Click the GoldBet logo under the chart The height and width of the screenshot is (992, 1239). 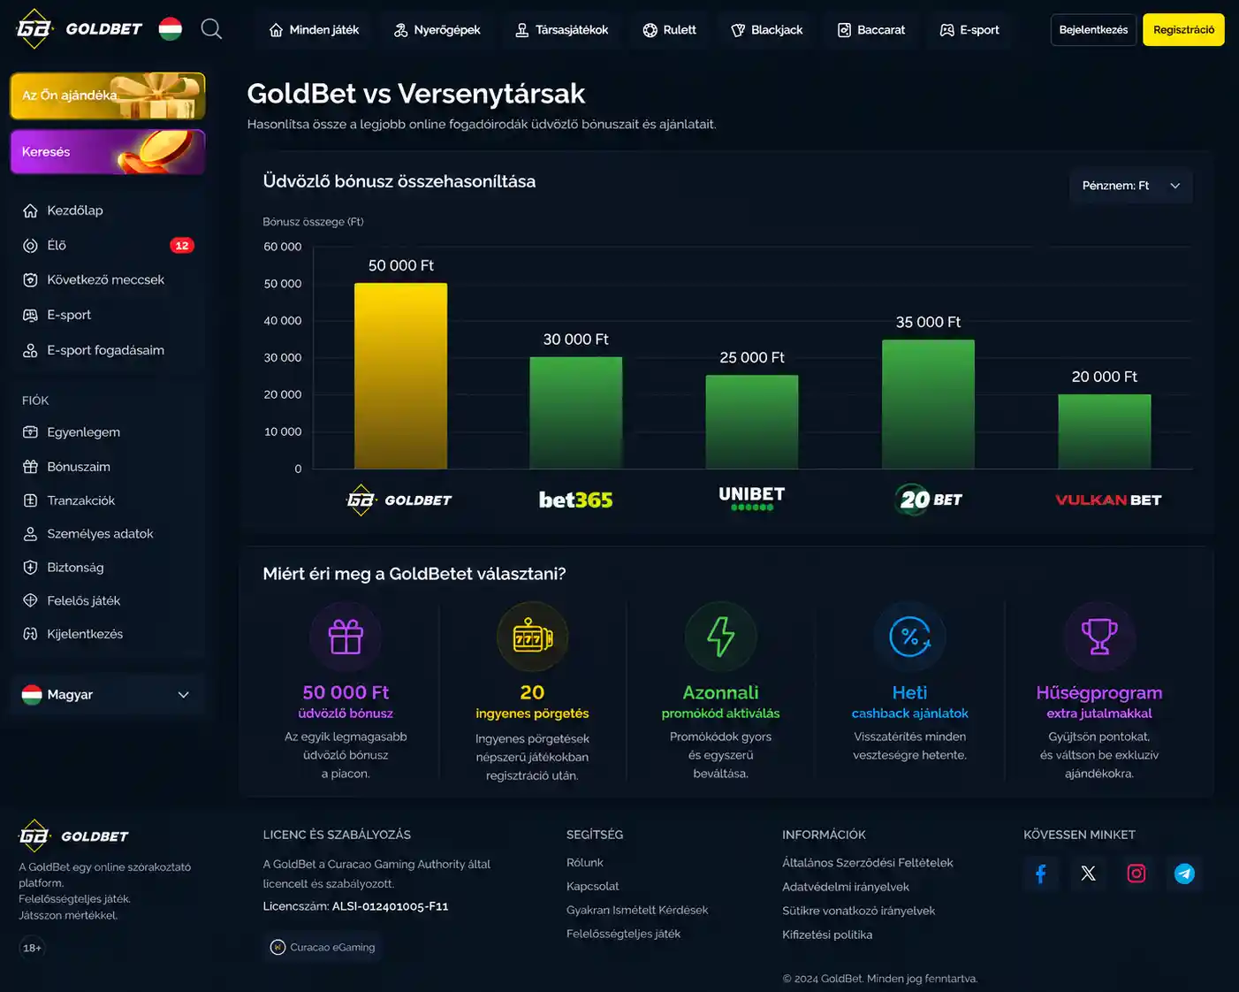pyautogui.click(x=399, y=500)
